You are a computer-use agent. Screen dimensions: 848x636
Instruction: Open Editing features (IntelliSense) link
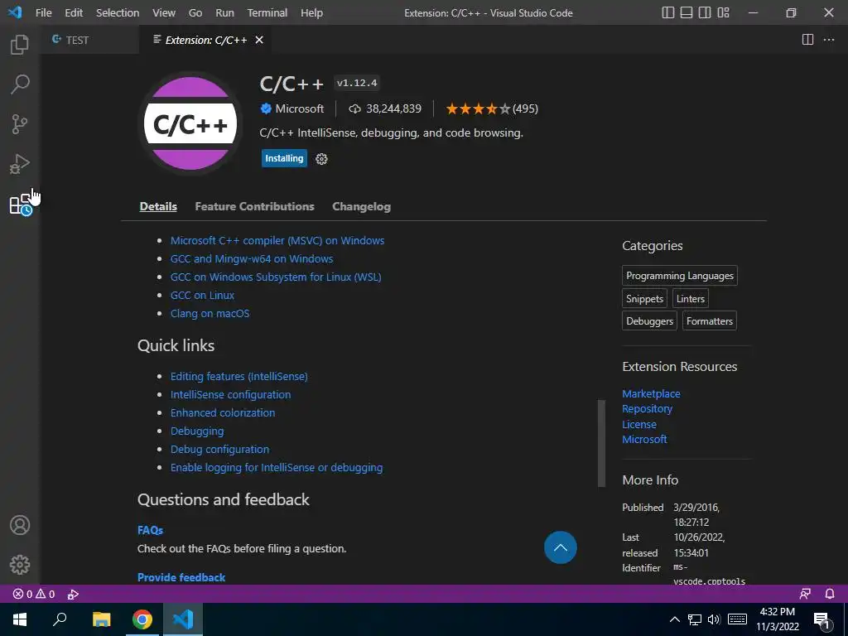pyautogui.click(x=239, y=376)
